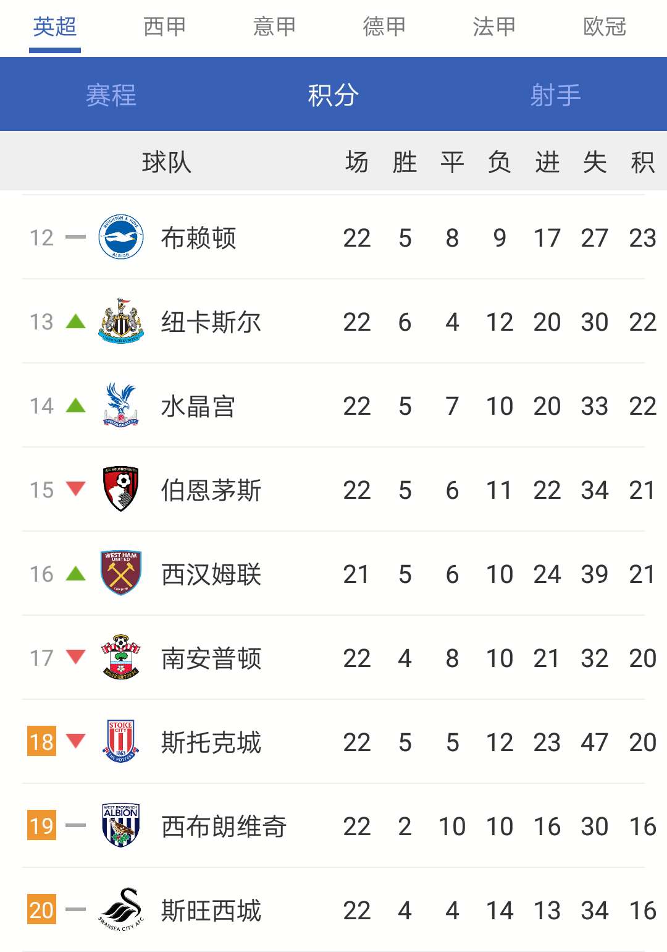This screenshot has height=952, width=667.
Task: Click the Swansea City club crest
Action: pos(119,910)
